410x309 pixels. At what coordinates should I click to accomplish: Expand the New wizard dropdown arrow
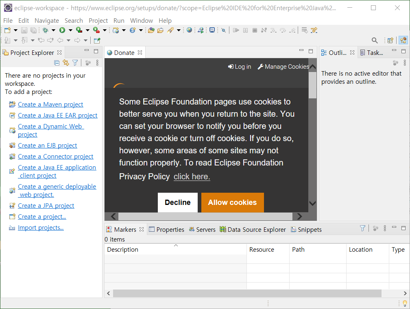point(15,30)
